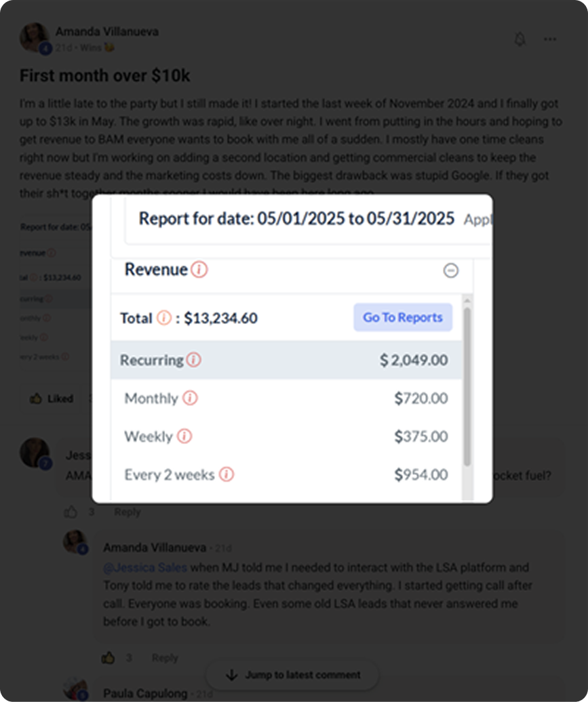Toggle the Liked button on the post
Image resolution: width=588 pixels, height=702 pixels.
(x=52, y=398)
